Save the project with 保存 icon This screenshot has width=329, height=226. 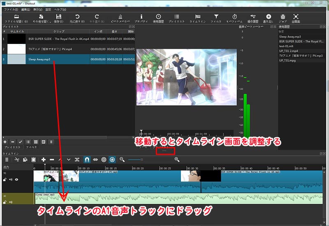point(58,18)
